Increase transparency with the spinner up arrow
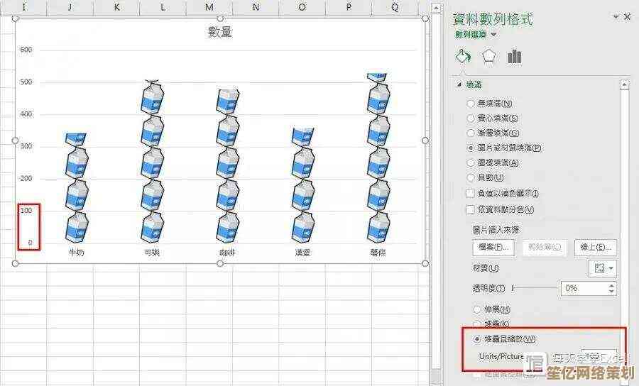 611,285
